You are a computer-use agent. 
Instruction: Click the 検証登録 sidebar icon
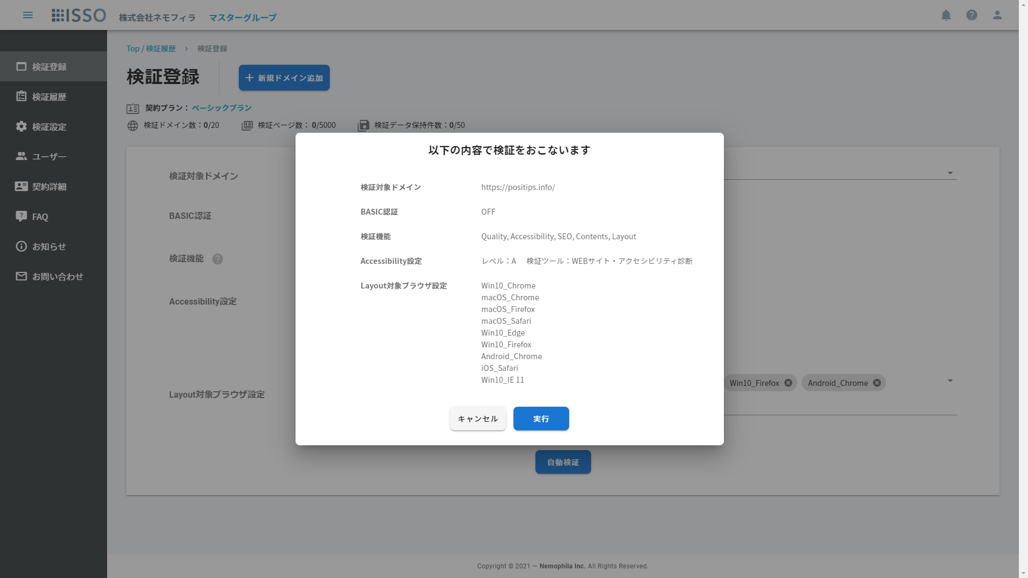pos(21,66)
